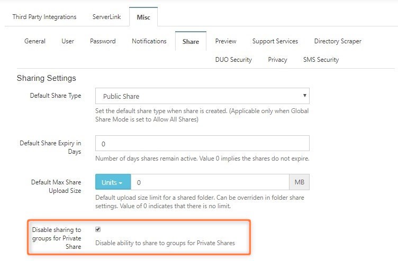Select the Misc tab

click(x=143, y=17)
